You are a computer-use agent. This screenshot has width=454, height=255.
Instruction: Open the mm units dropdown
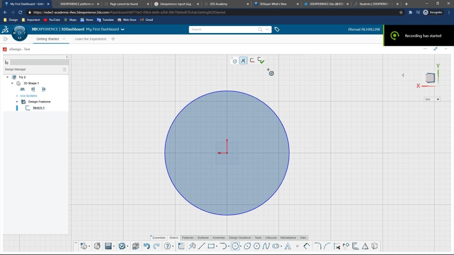click(x=432, y=99)
